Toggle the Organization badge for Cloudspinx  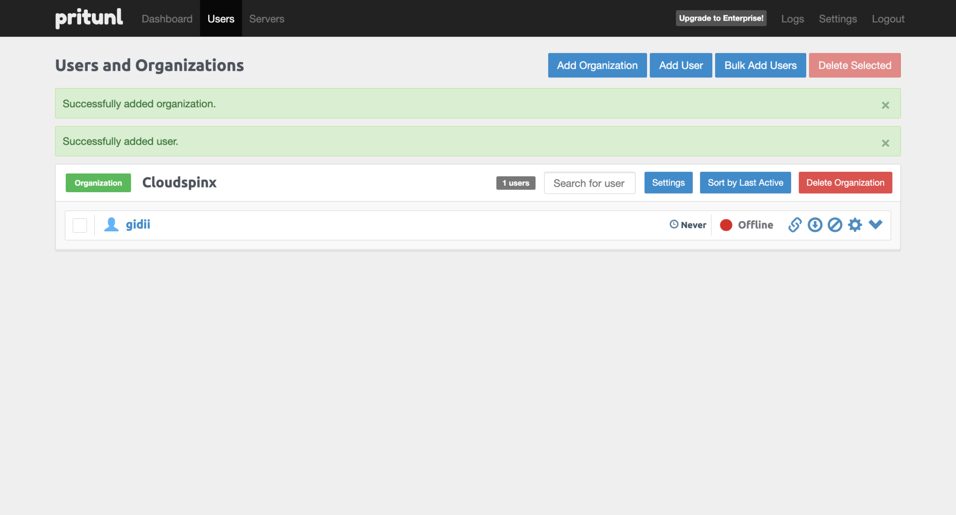(x=98, y=182)
